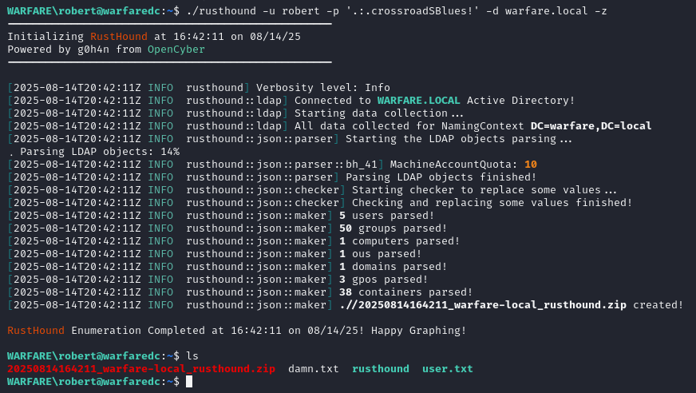Click the Parsing LDAP objects 14% progress line
696x393 pixels.
[x=93, y=152]
